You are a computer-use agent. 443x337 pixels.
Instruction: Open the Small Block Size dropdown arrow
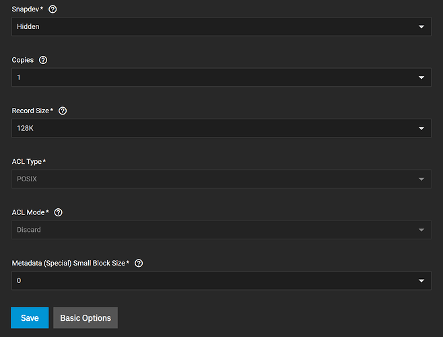point(421,280)
